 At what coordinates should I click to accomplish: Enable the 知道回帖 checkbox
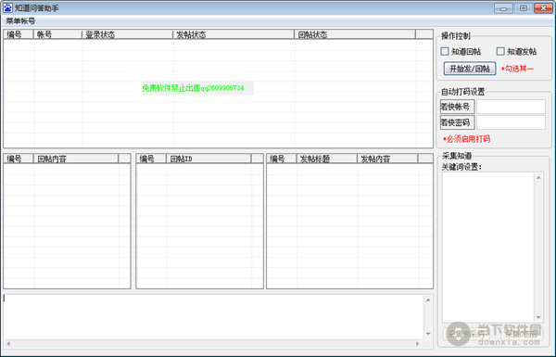(x=445, y=51)
